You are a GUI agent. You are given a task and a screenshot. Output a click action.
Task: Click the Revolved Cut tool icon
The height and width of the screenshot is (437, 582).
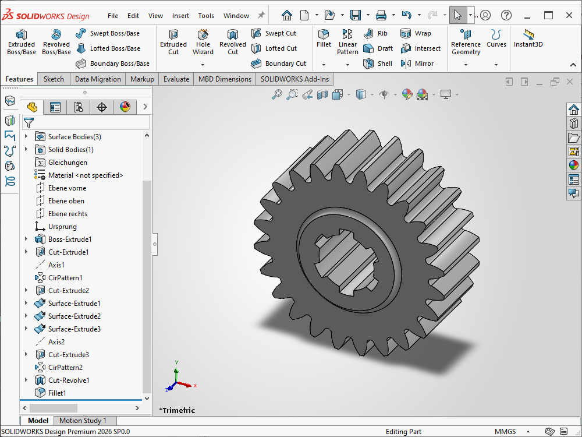(x=233, y=35)
